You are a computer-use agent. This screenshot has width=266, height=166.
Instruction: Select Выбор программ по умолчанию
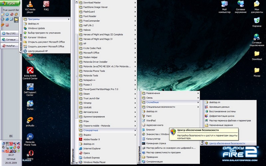(x=47, y=33)
